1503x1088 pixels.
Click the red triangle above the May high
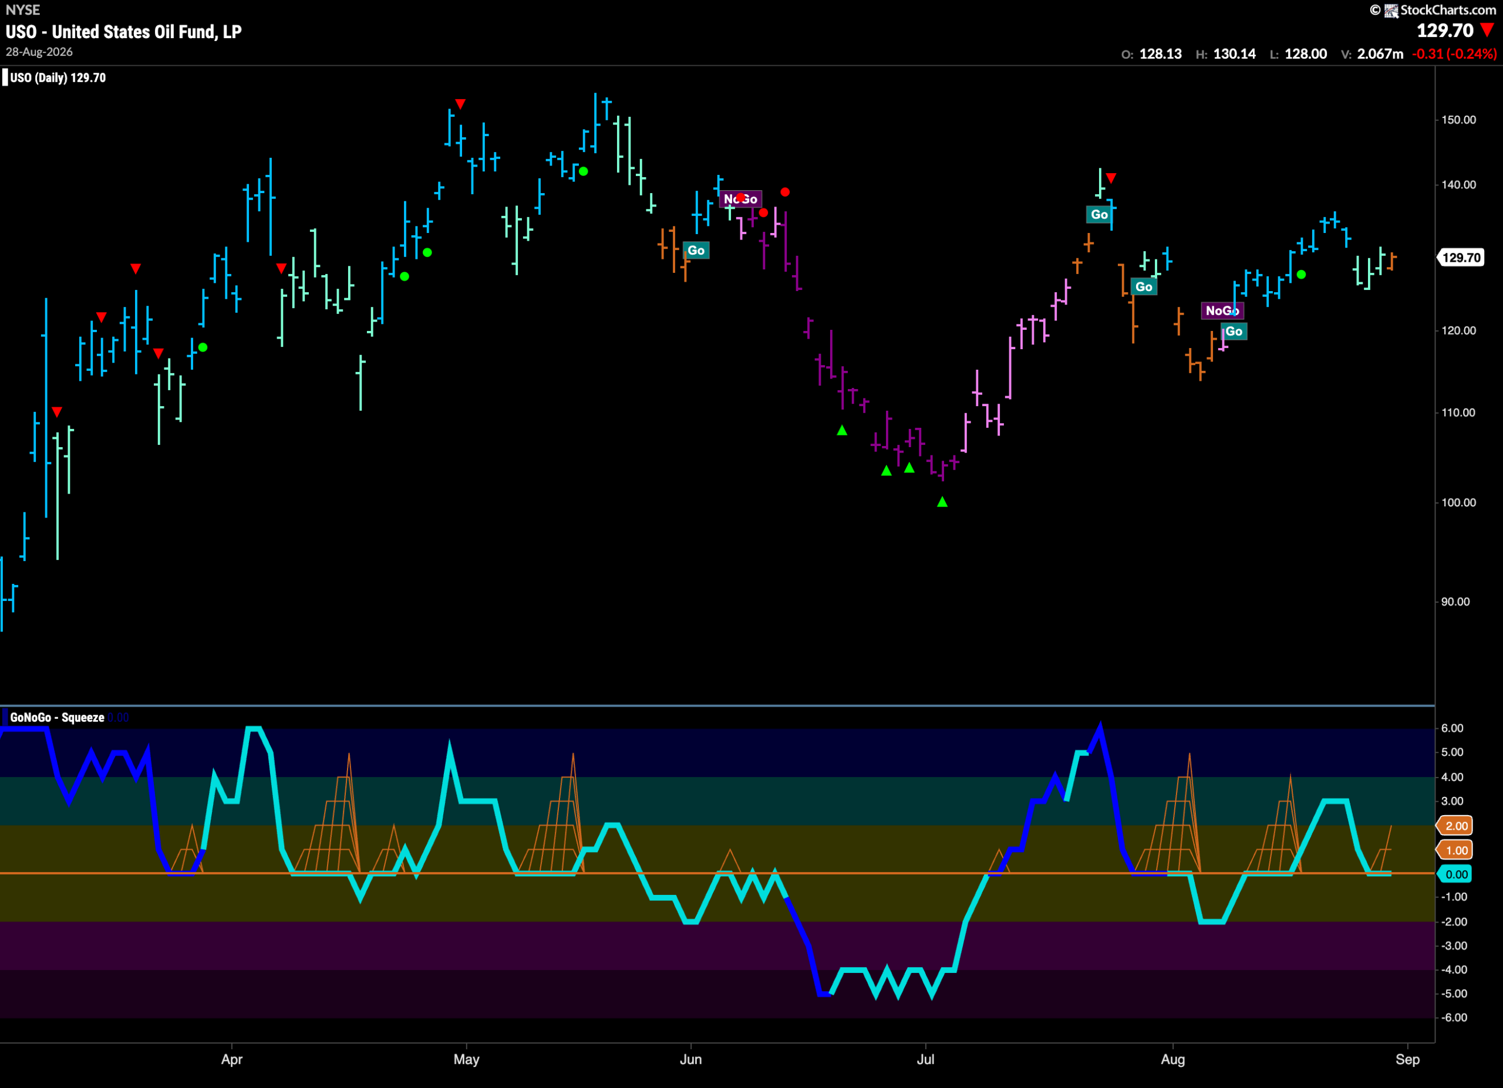point(460,104)
